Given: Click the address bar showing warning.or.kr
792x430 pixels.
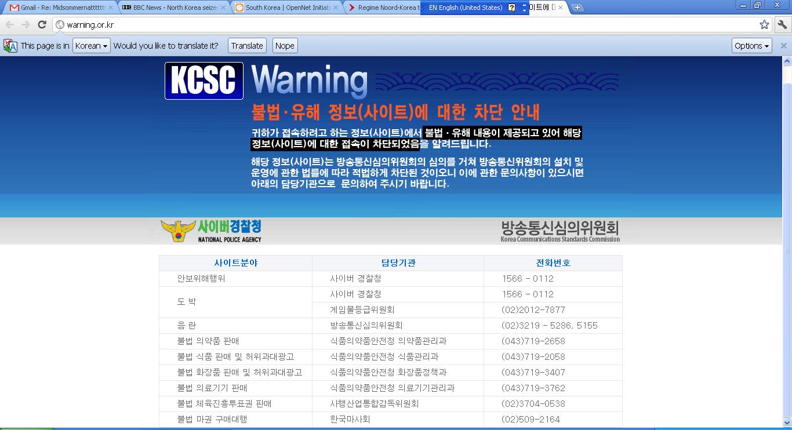Looking at the screenshot, I should (x=406, y=24).
